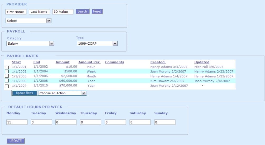This screenshot has height=145, width=265.
Task: Click the Search button in Provider section
Action: tap(82, 12)
